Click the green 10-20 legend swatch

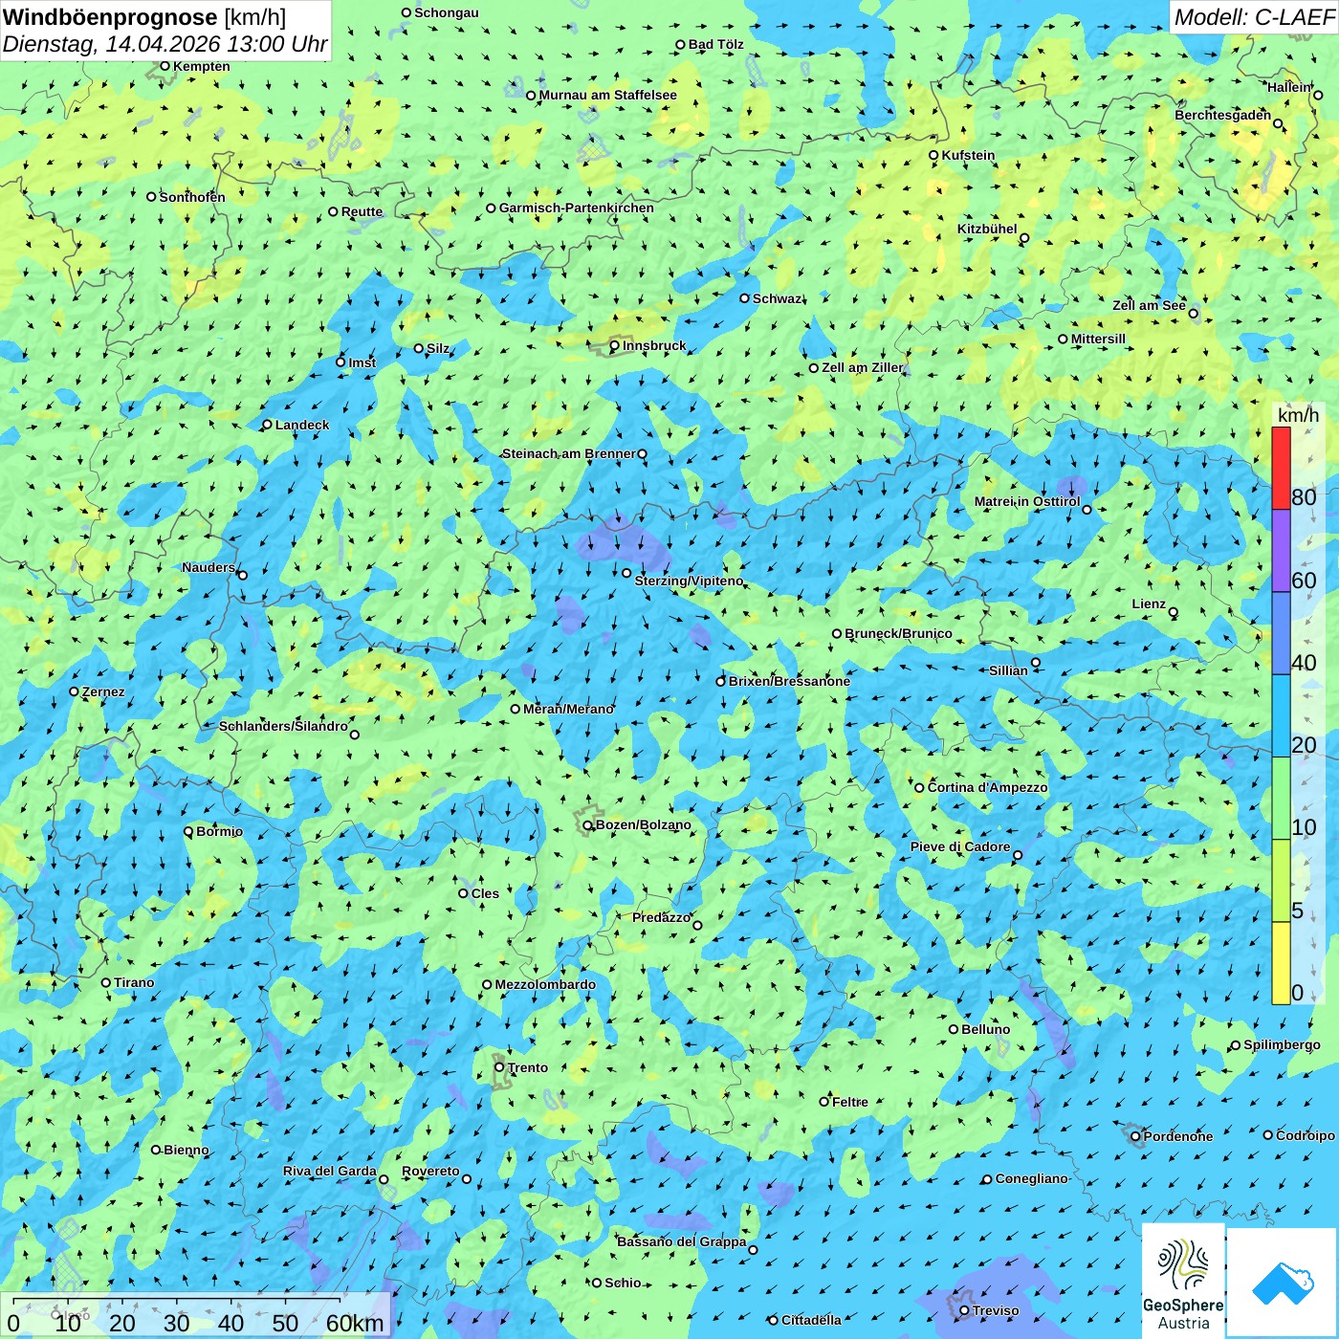(1281, 798)
